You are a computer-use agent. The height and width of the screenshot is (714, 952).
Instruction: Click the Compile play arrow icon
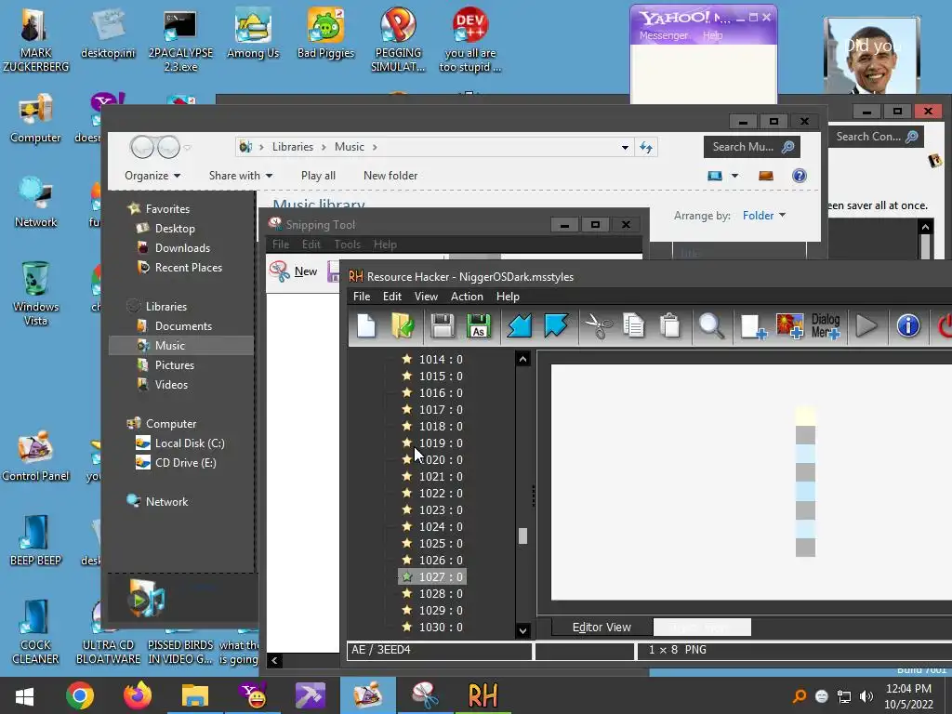click(x=866, y=326)
